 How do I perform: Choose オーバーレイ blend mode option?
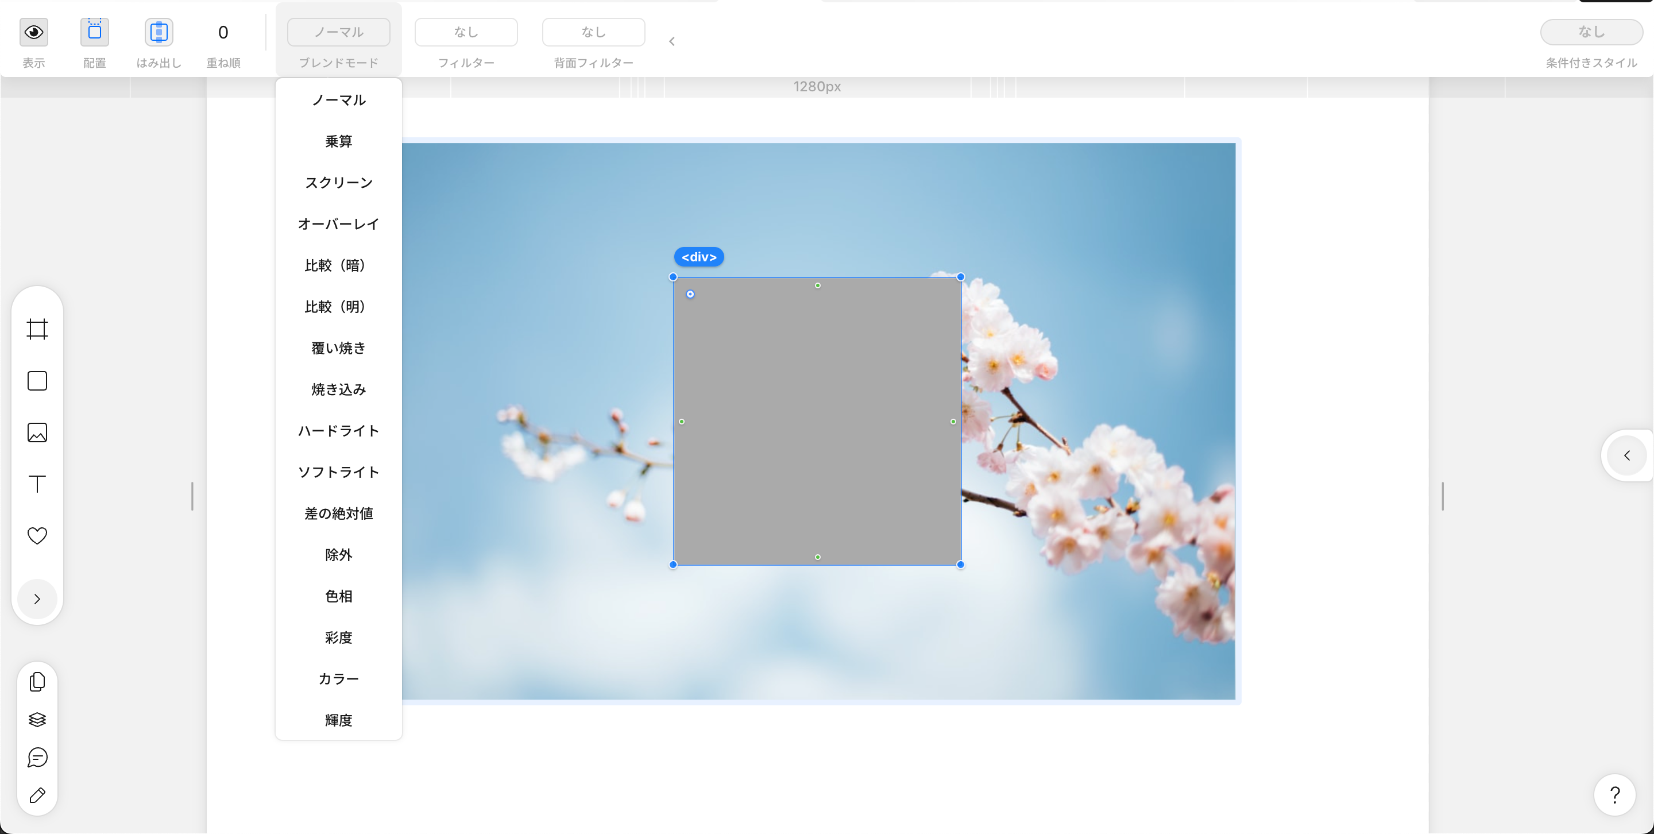(338, 224)
